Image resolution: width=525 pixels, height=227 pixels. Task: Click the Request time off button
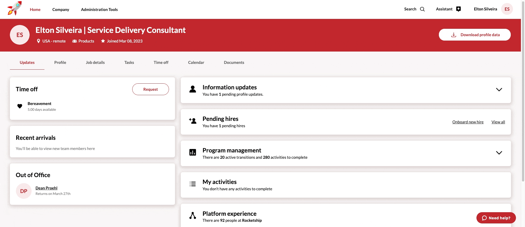click(150, 89)
